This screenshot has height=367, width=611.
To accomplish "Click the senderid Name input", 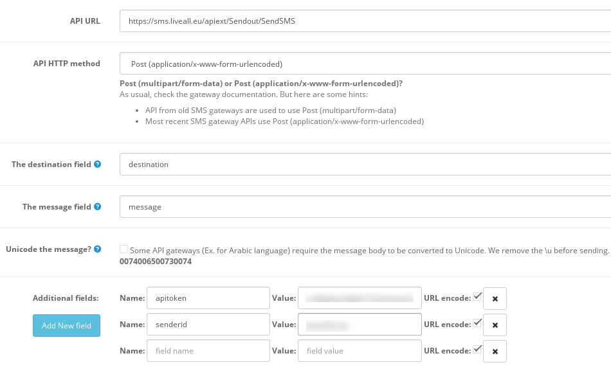I will tap(208, 325).
